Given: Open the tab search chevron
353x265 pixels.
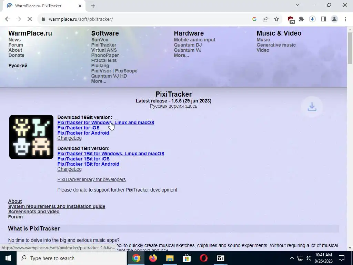Looking at the screenshot, I should point(297,5).
